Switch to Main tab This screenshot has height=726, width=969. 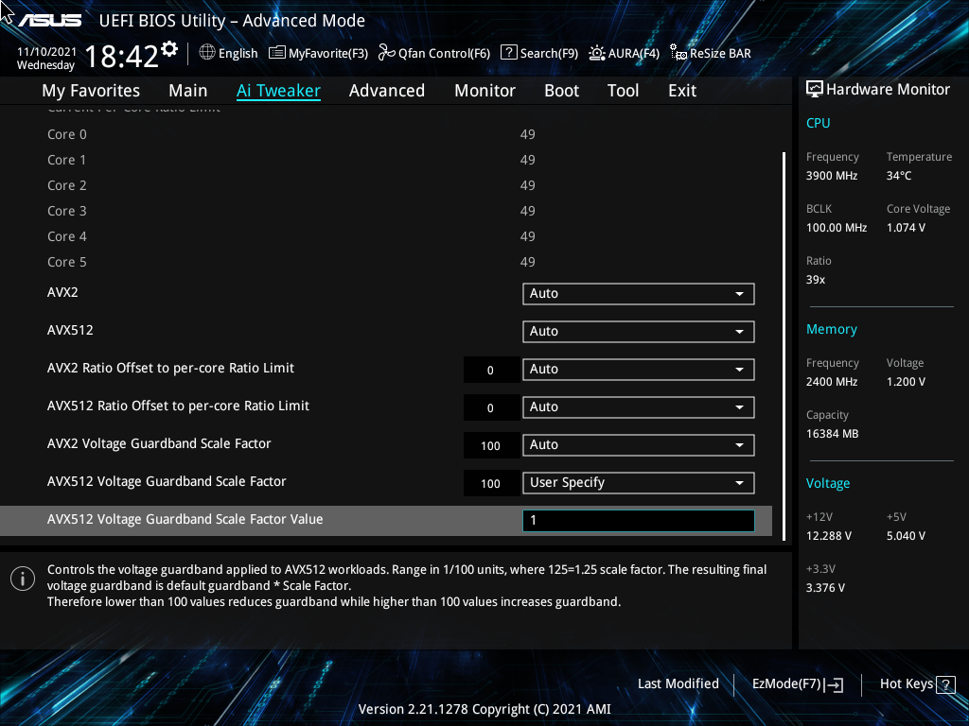(x=188, y=91)
